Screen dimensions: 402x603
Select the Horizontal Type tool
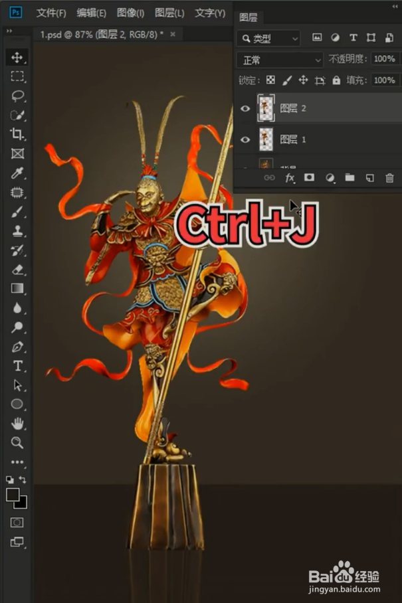click(17, 366)
